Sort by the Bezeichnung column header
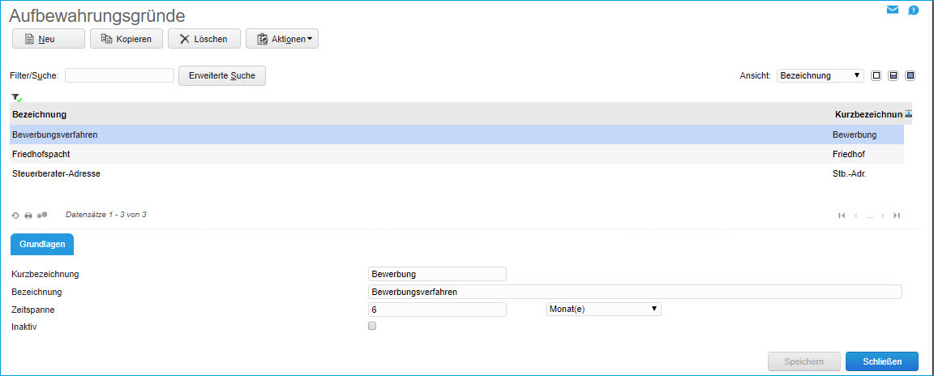934x376 pixels. point(40,114)
